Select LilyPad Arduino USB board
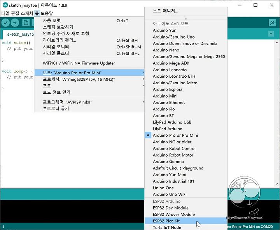The height and width of the screenshot is (230, 280). pos(186,122)
